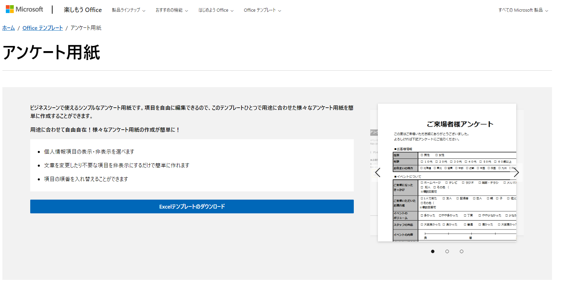The width and height of the screenshot is (575, 284).
Task: Expand the Office テンプレート nav menu
Action: 262,10
